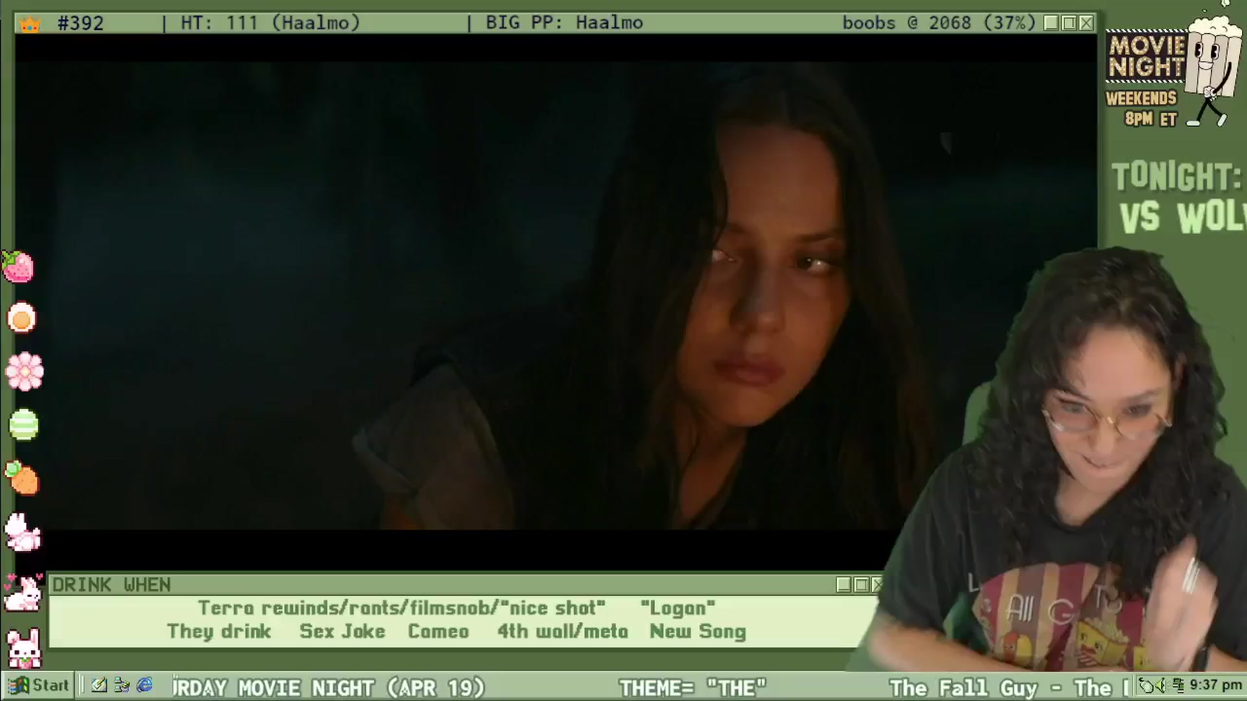Click the They drink rule

[219, 632]
